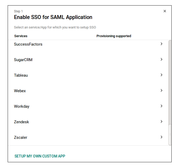Click the Services column header
The width and height of the screenshot is (178, 167).
tap(21, 36)
